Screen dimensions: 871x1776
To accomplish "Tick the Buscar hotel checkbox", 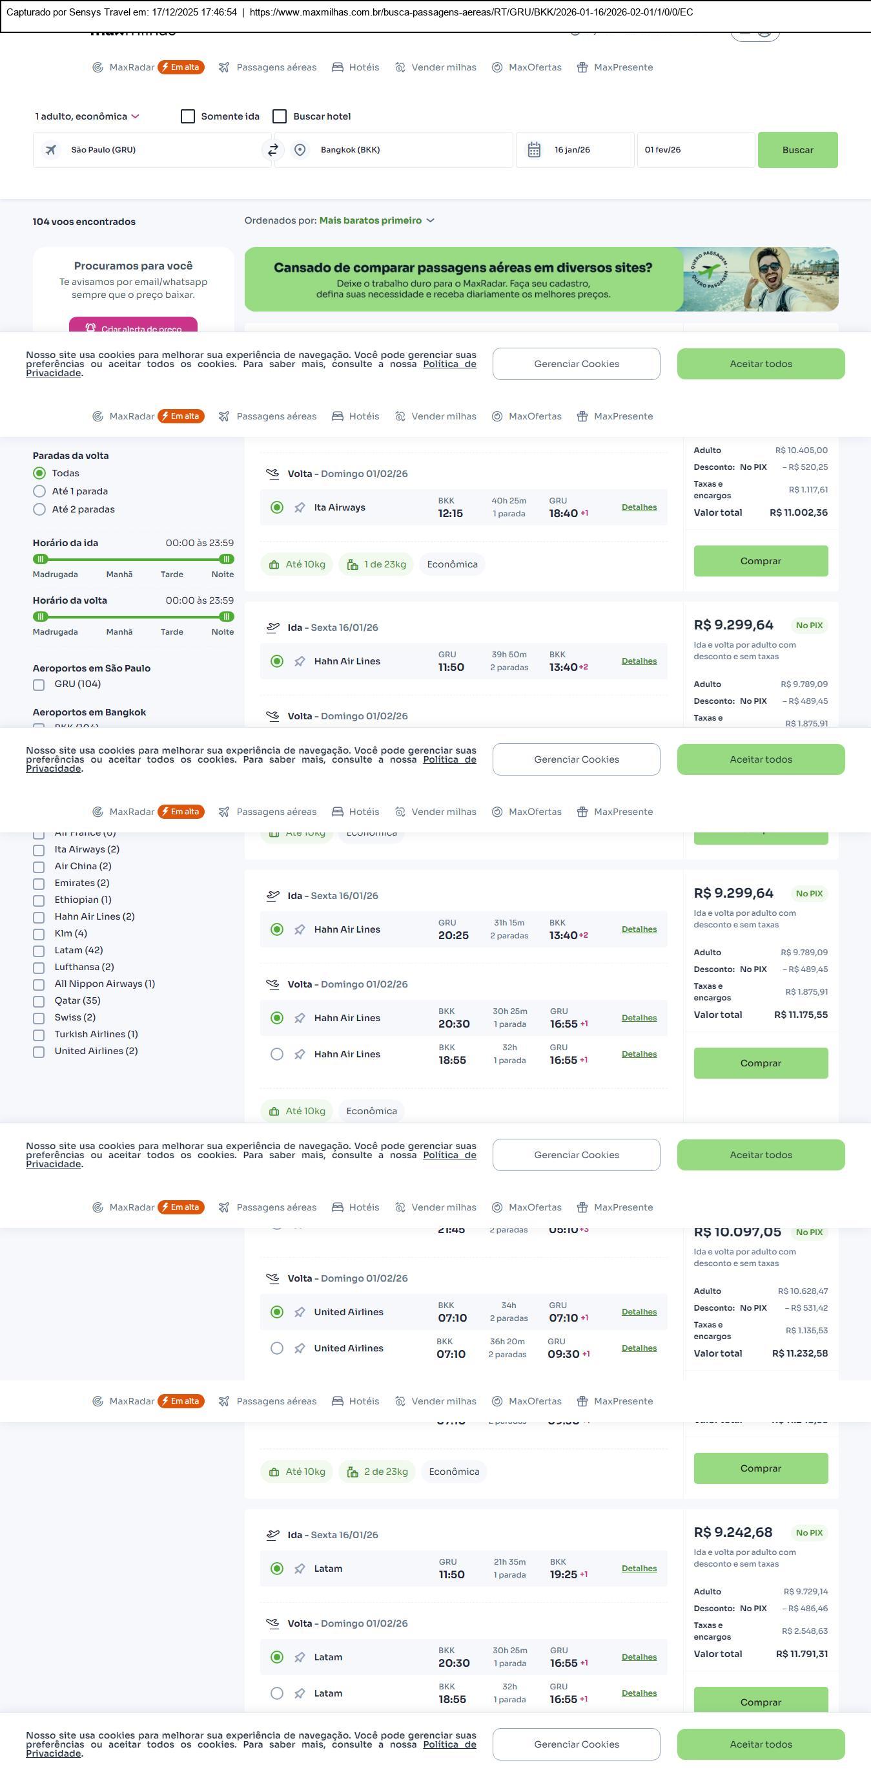I will click(280, 116).
